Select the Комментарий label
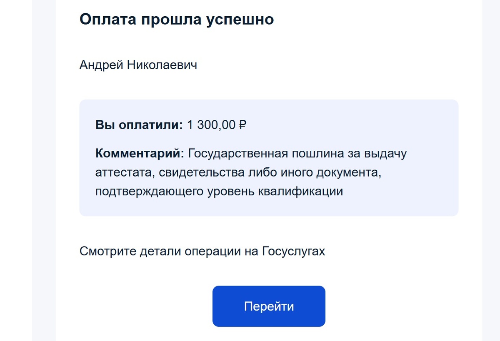500x341 pixels. click(140, 153)
